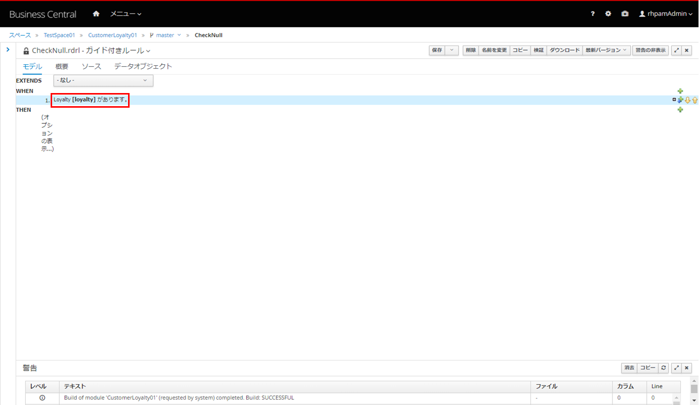Click the コピー button in editor toolbar
This screenshot has width=699, height=405.
[x=520, y=50]
